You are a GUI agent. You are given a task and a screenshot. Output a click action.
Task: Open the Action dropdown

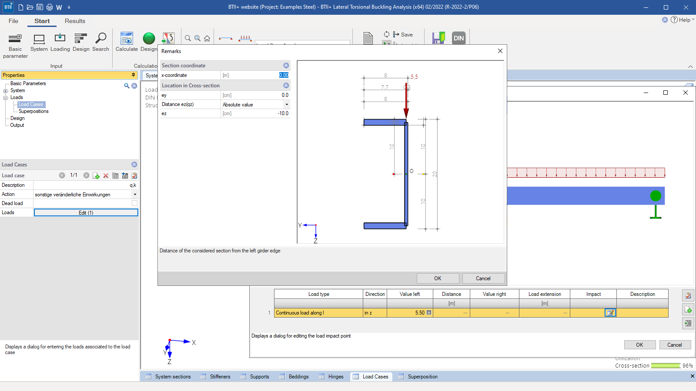point(135,195)
